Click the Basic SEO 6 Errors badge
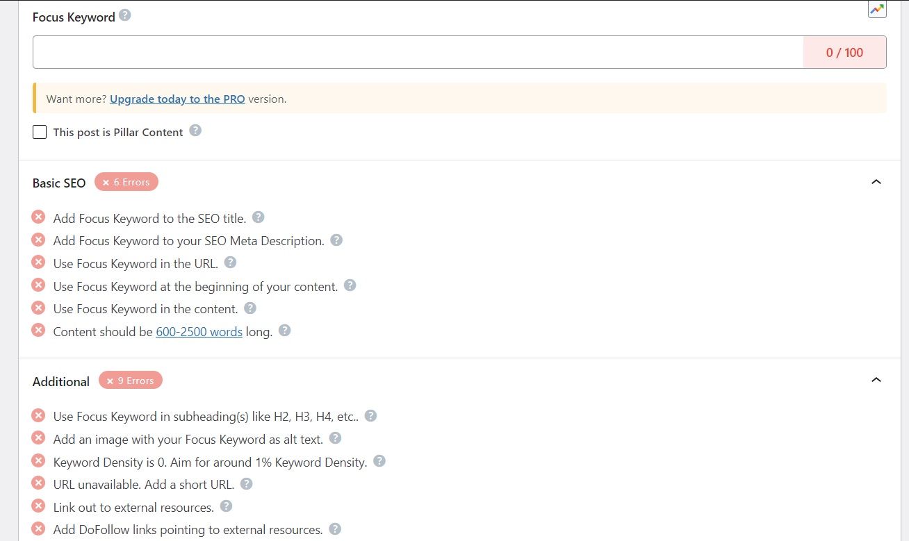The height and width of the screenshot is (541, 909). point(126,182)
